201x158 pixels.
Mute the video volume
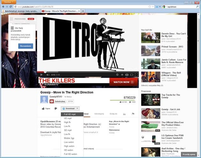48,75
